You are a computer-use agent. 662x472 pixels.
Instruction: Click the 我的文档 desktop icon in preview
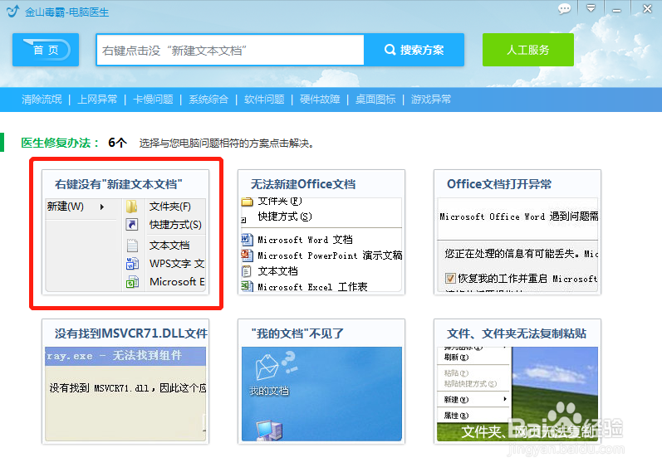point(269,374)
